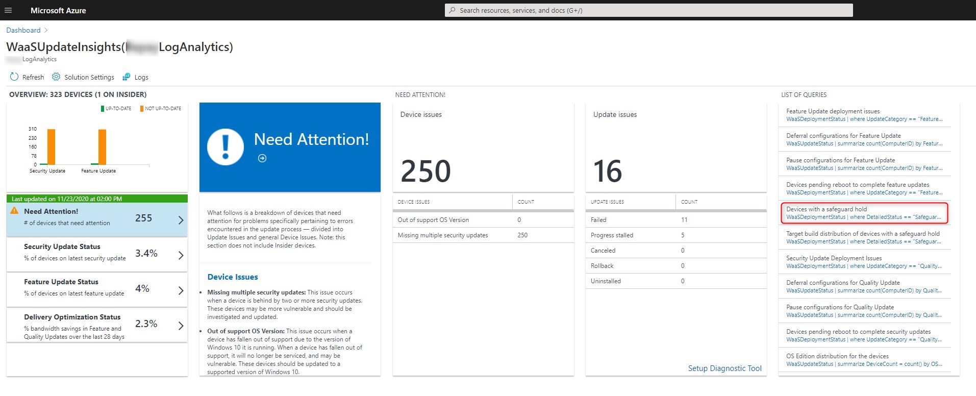Image resolution: width=976 pixels, height=396 pixels.
Task: Click the orange Feature Update bar
Action: click(103, 147)
